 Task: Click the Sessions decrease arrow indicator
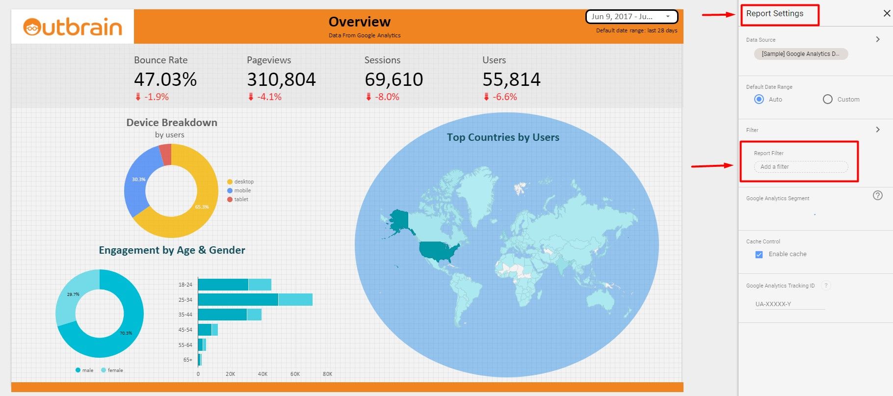point(368,97)
